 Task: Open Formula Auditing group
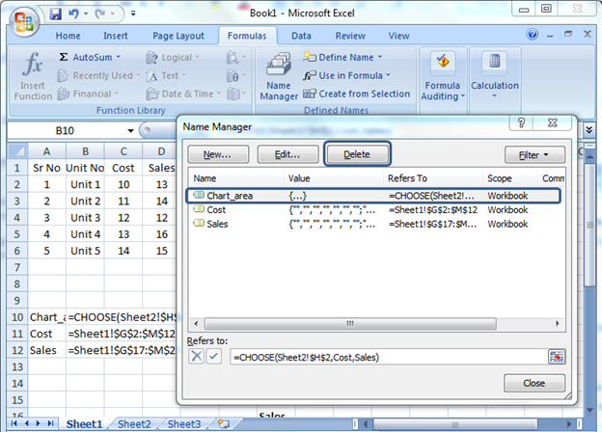click(x=443, y=76)
